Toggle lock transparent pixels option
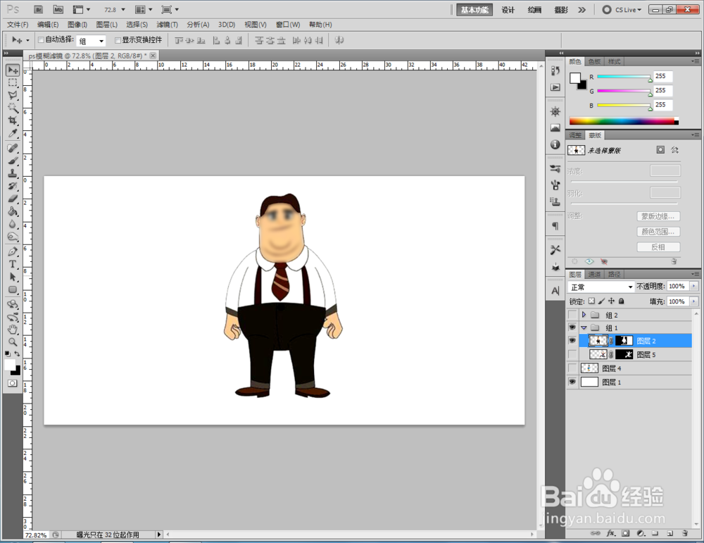The height and width of the screenshot is (543, 704). point(592,301)
